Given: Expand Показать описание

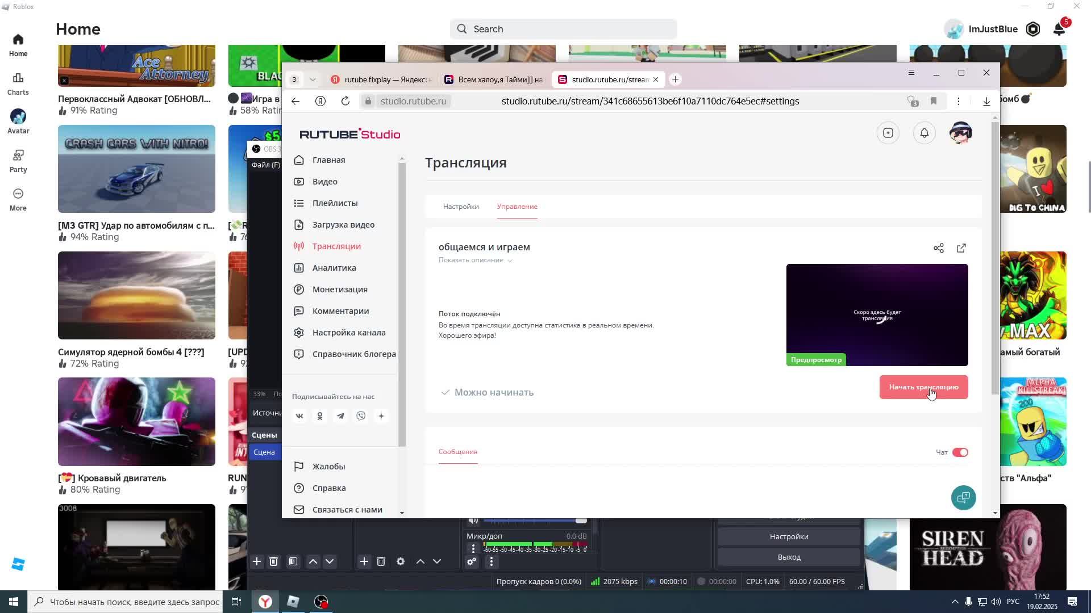Looking at the screenshot, I should 475,260.
